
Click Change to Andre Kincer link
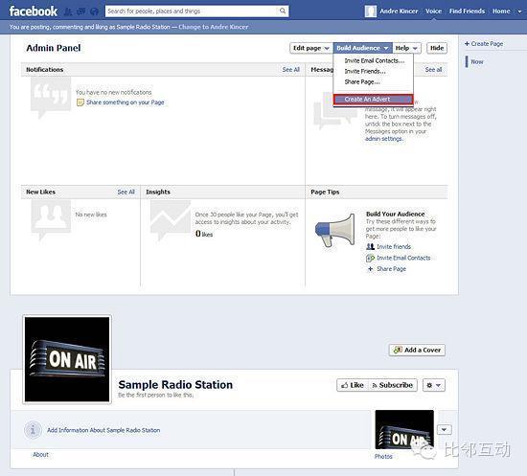coord(214,27)
